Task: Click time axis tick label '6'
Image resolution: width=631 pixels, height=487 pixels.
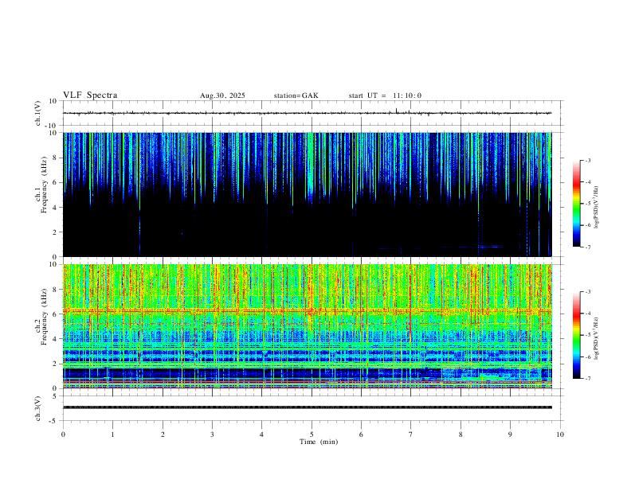Action: (362, 434)
